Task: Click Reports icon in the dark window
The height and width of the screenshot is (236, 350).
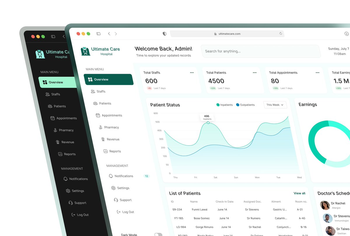Action: (60, 154)
